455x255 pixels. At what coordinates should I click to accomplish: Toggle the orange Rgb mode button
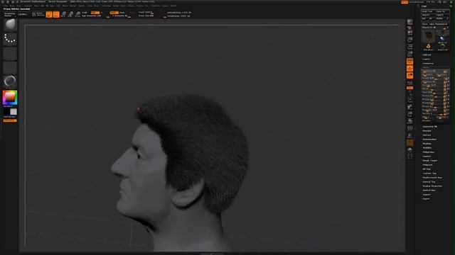(95, 13)
